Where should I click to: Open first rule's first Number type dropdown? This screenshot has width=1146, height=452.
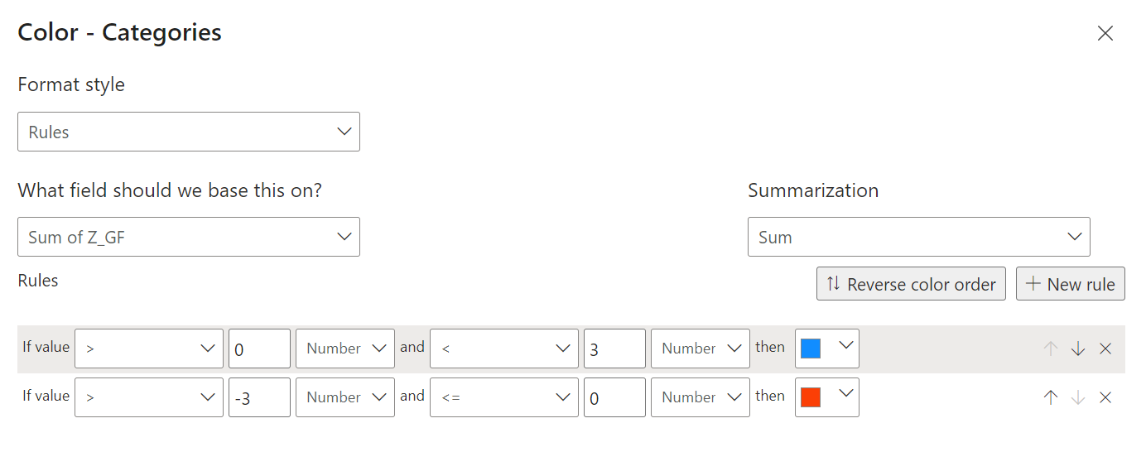[345, 349]
